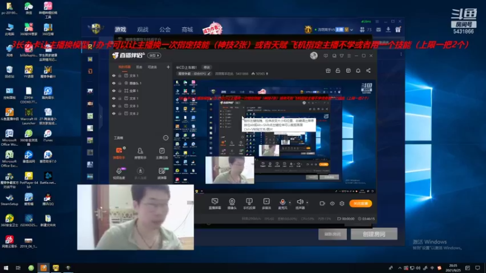Open 游戏 tab in game platform
The image size is (486, 273).
click(x=120, y=29)
